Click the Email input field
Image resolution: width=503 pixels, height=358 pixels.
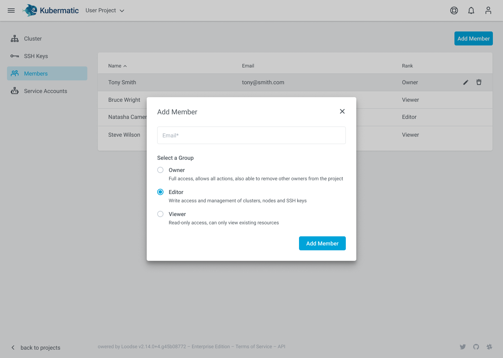point(251,135)
